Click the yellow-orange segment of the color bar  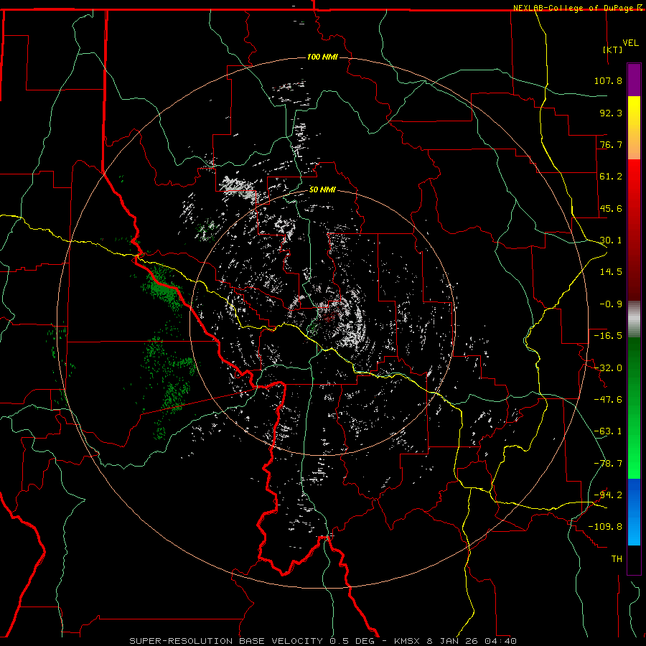pyautogui.click(x=634, y=128)
